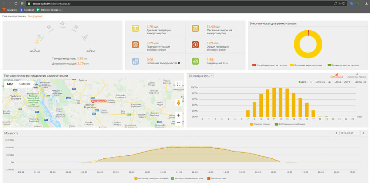The width and height of the screenshot is (370, 183).
Task: Click the total generation lightning icon
Action: [x=195, y=45]
